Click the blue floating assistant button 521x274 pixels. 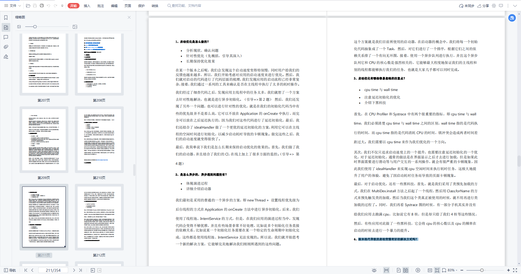[512, 18]
